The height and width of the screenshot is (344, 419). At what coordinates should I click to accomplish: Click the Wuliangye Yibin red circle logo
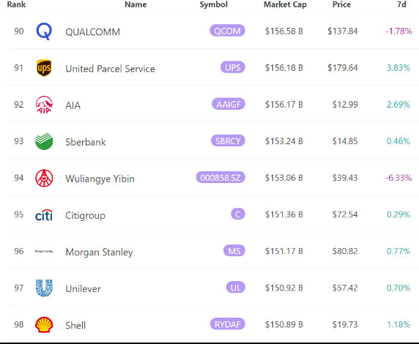point(44,178)
